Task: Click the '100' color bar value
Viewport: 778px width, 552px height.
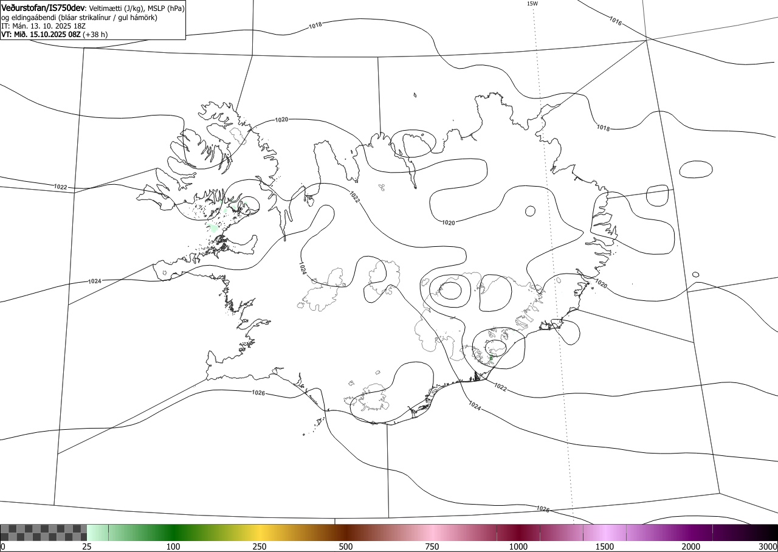Action: point(173,547)
